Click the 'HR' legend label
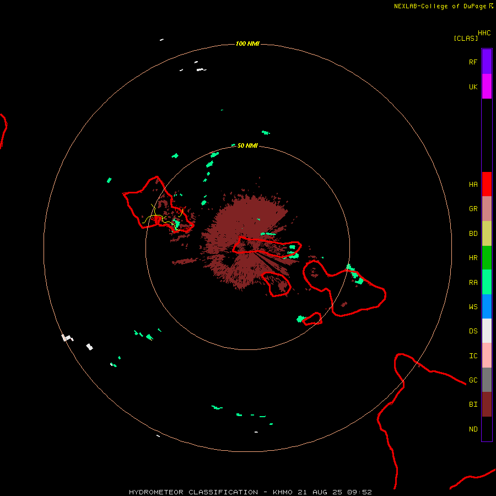This screenshot has width=496, height=496. [x=473, y=258]
